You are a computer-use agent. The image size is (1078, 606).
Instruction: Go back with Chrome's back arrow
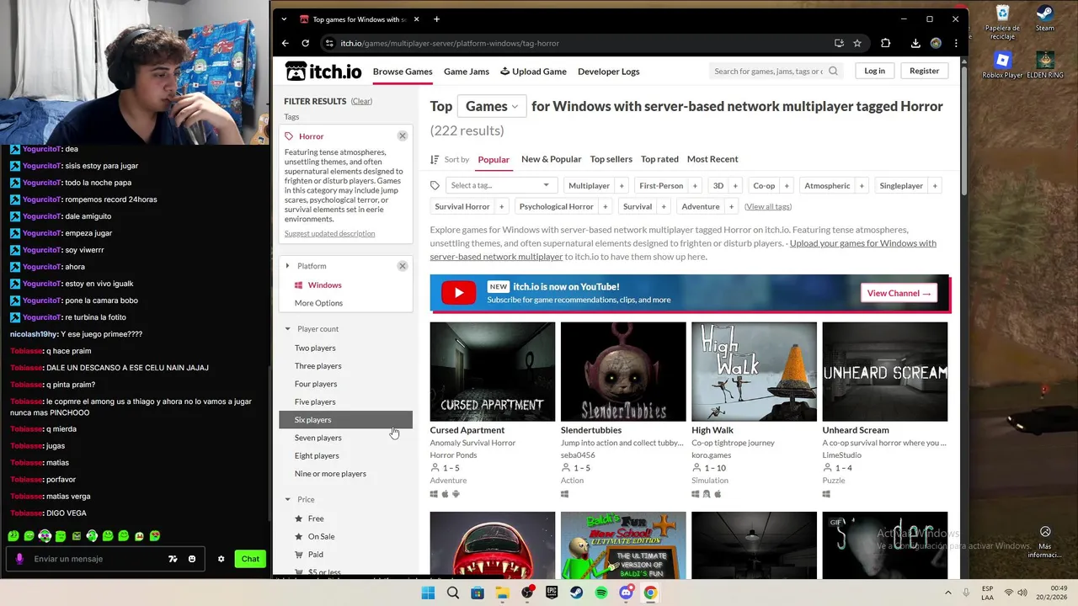pos(286,43)
